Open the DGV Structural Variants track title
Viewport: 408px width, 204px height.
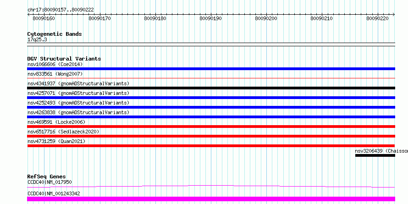(64, 59)
